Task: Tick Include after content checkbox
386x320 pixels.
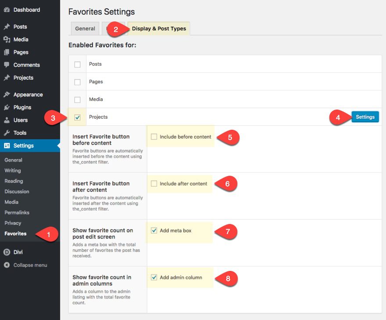Action: point(154,184)
